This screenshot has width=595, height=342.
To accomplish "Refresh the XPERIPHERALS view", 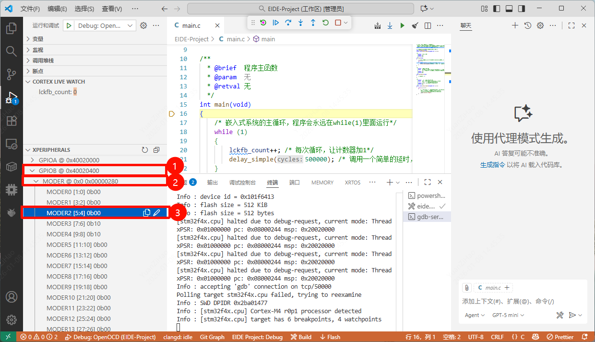I will tap(145, 150).
